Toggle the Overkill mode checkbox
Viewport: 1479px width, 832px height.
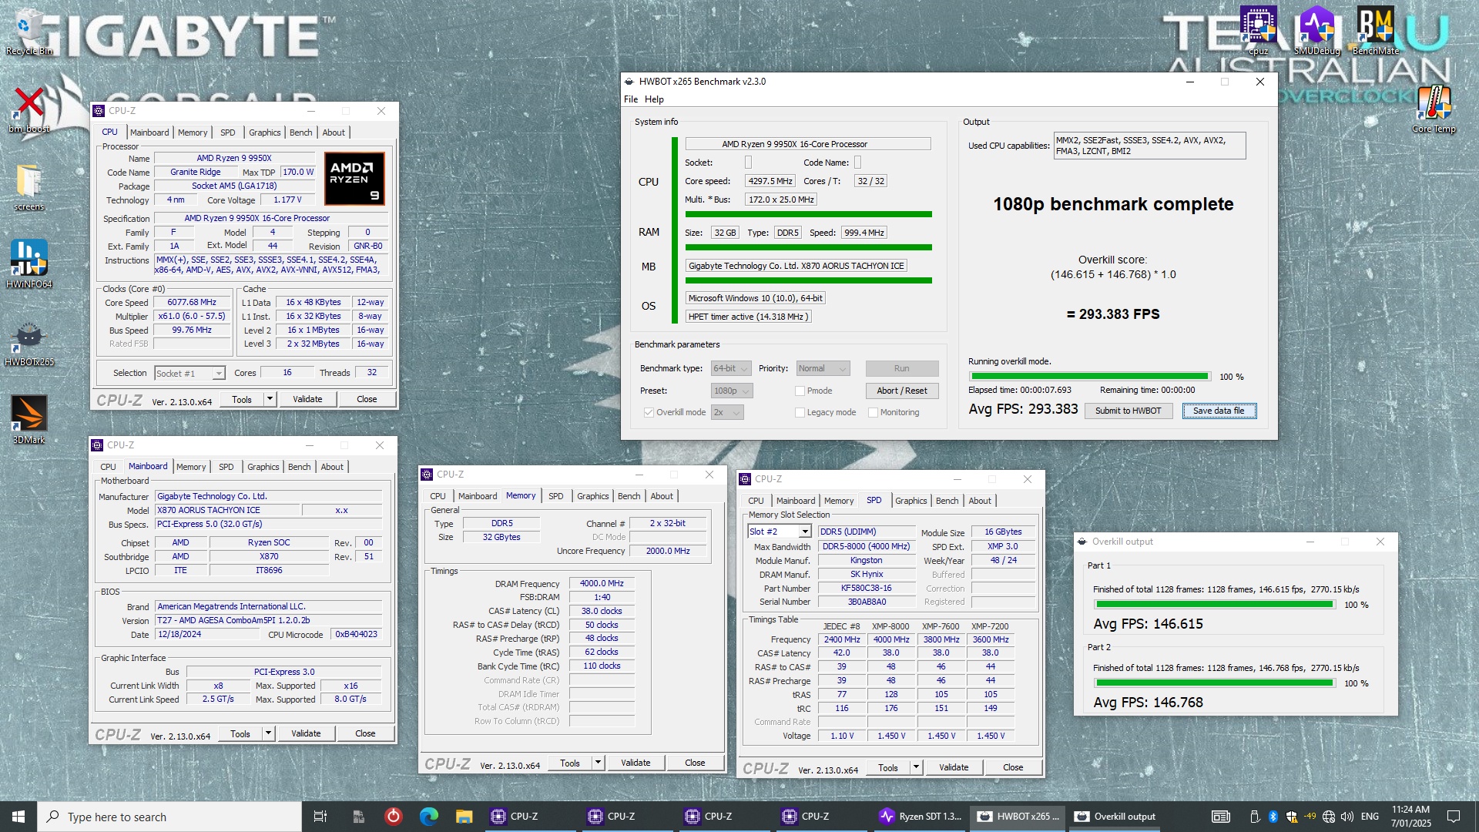[649, 412]
